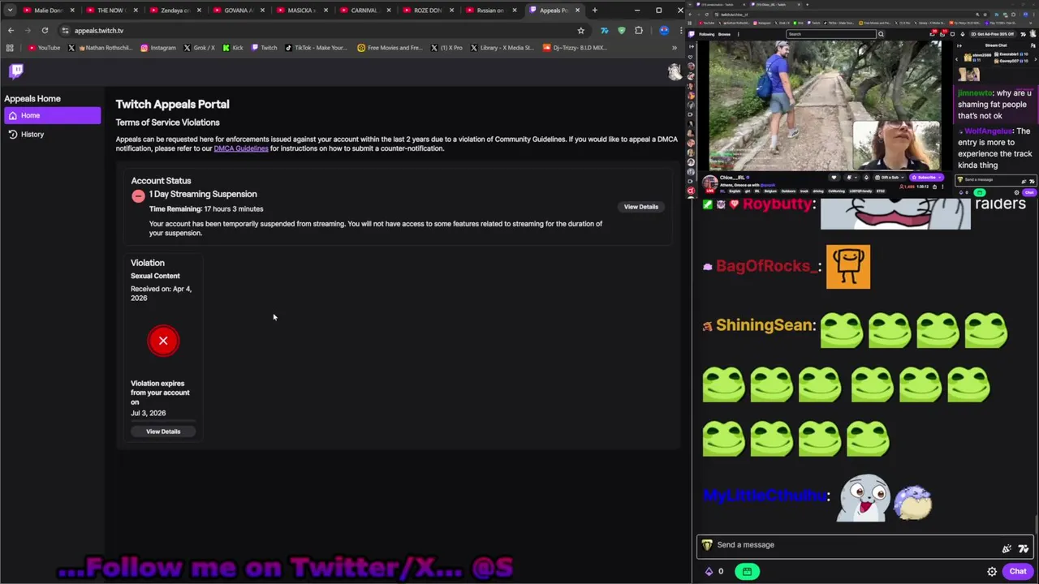This screenshot has height=584, width=1039.
Task: Switch to the Malie Donn tab
Action: pyautogui.click(x=49, y=11)
